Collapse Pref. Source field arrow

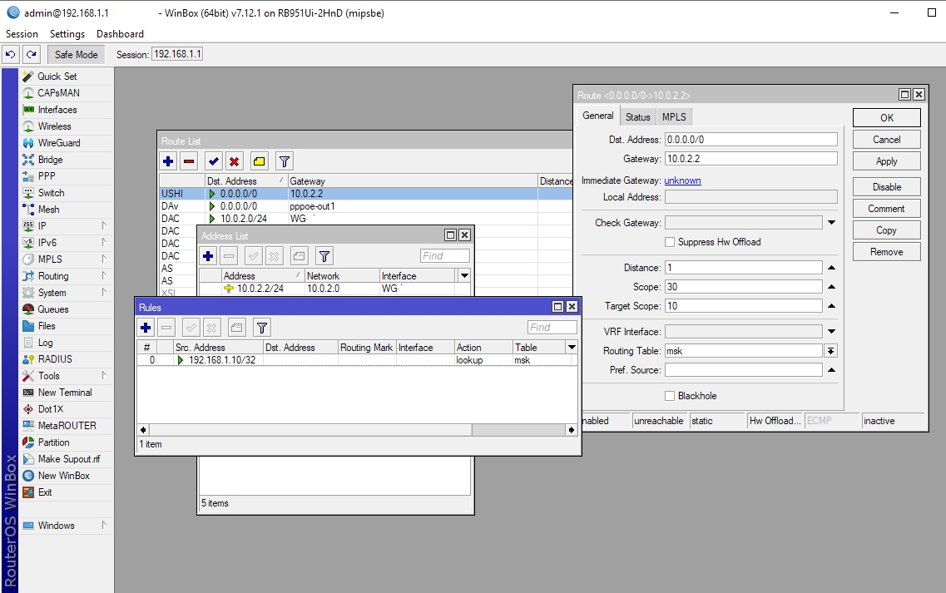point(831,370)
